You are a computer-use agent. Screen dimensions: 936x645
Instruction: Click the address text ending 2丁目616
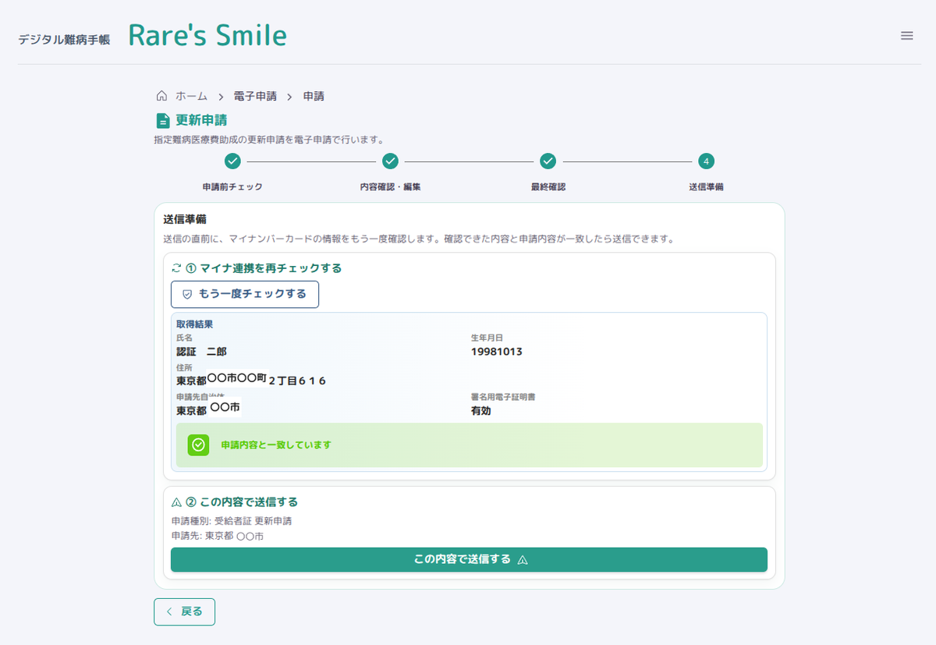250,380
